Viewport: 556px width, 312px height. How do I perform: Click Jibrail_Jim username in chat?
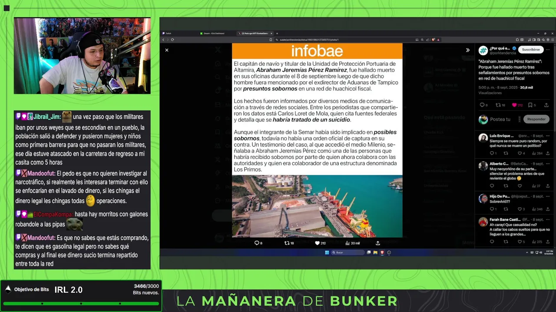47,117
